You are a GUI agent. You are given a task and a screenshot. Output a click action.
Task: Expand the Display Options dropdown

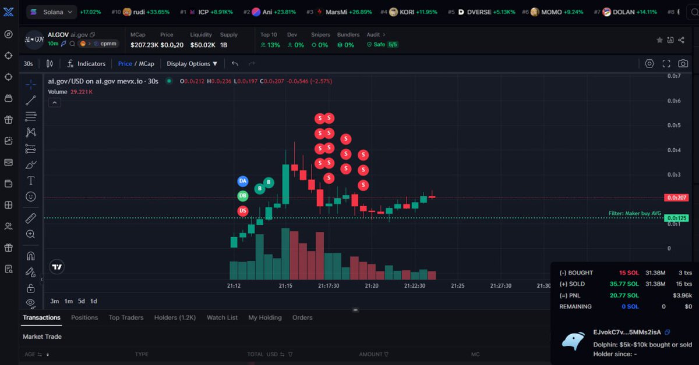pos(192,63)
